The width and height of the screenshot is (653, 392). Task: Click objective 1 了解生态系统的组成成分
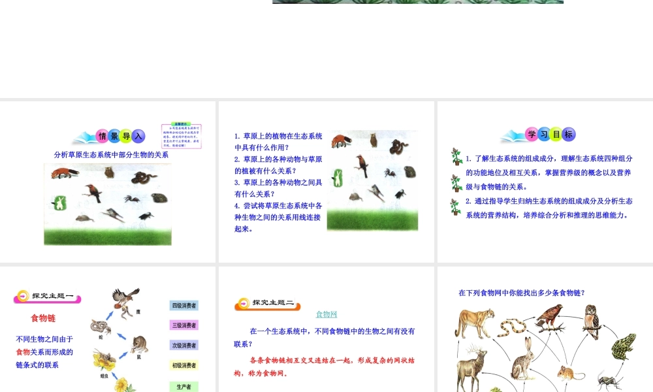click(x=549, y=172)
